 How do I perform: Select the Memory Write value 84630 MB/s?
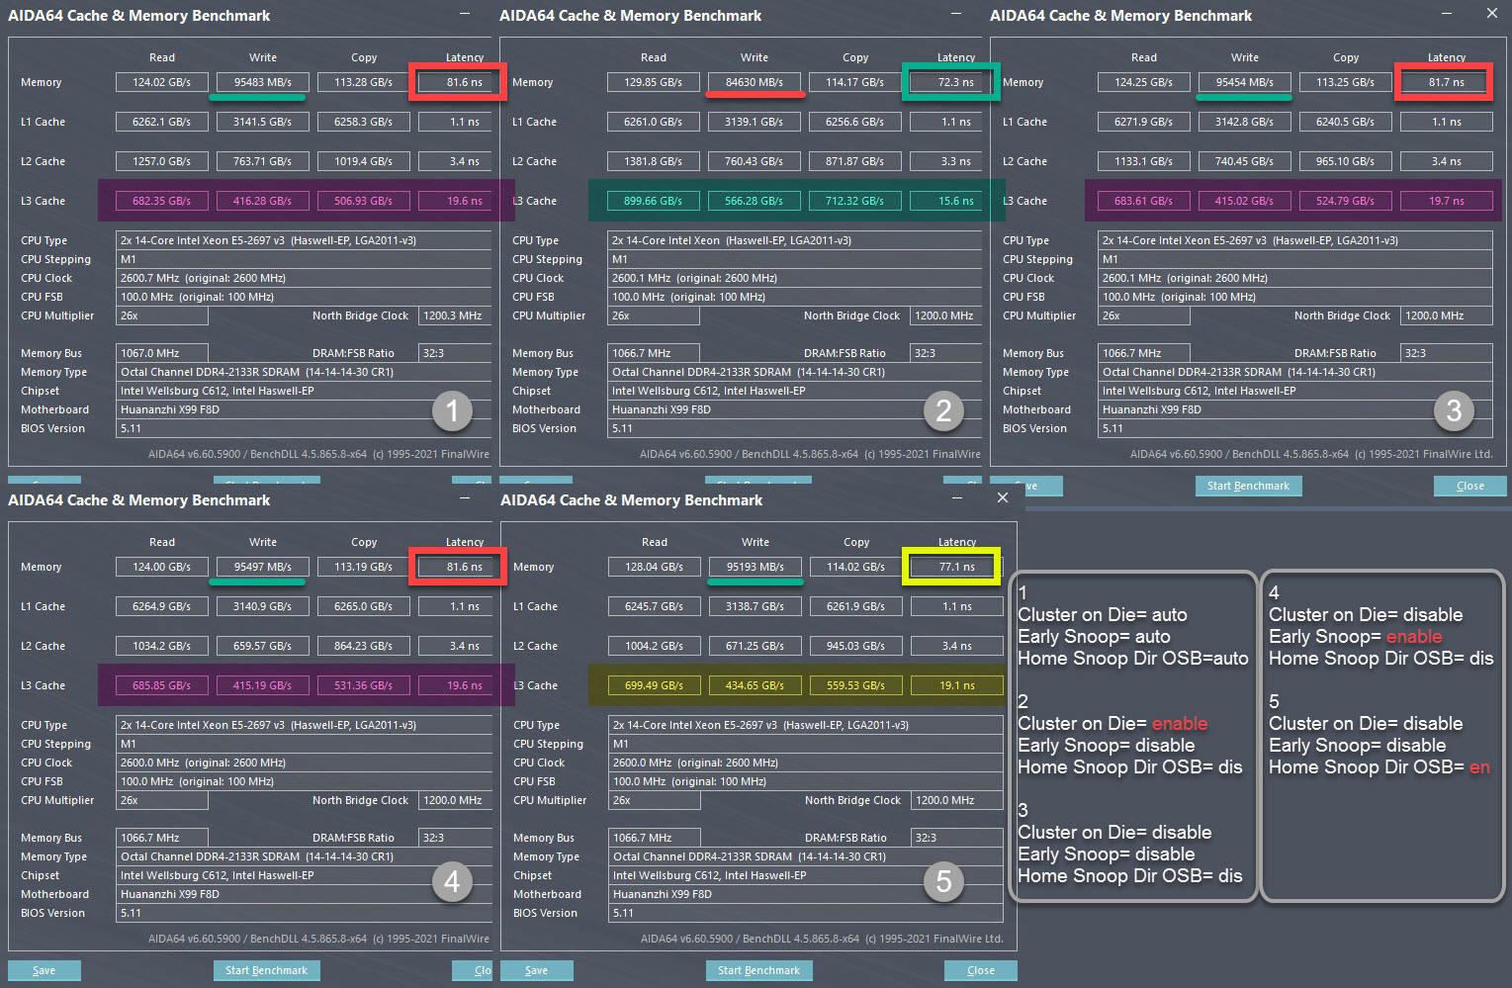coord(754,82)
